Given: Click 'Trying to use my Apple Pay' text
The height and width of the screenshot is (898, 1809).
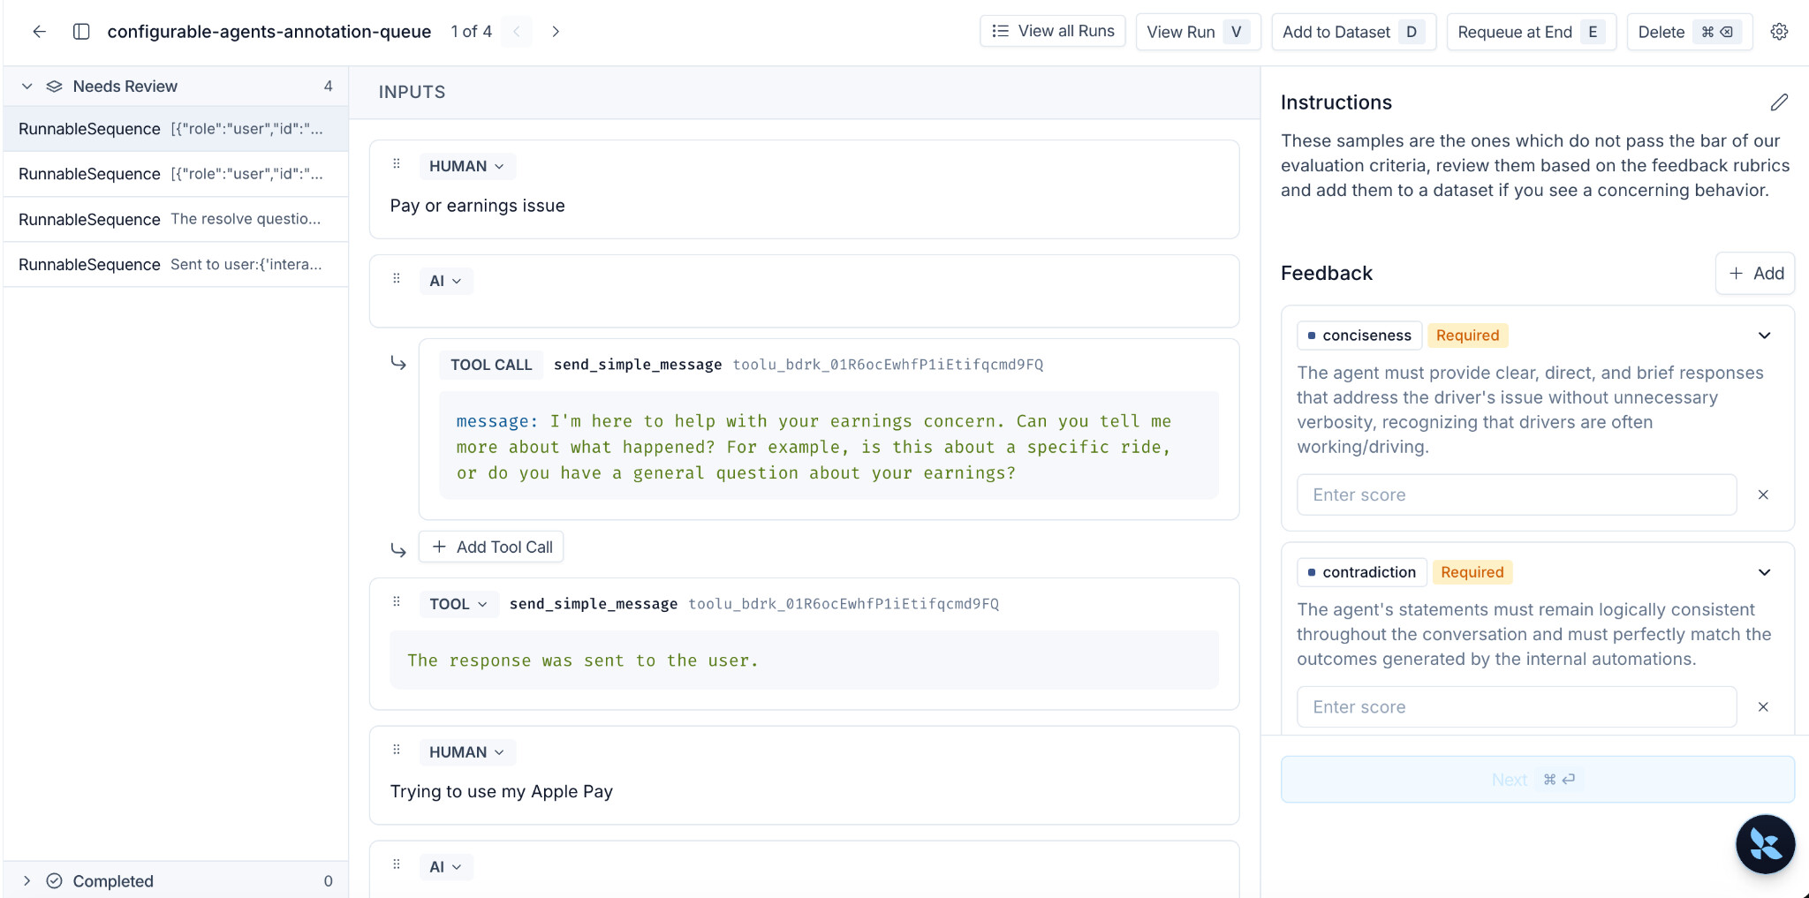Looking at the screenshot, I should pyautogui.click(x=502, y=792).
